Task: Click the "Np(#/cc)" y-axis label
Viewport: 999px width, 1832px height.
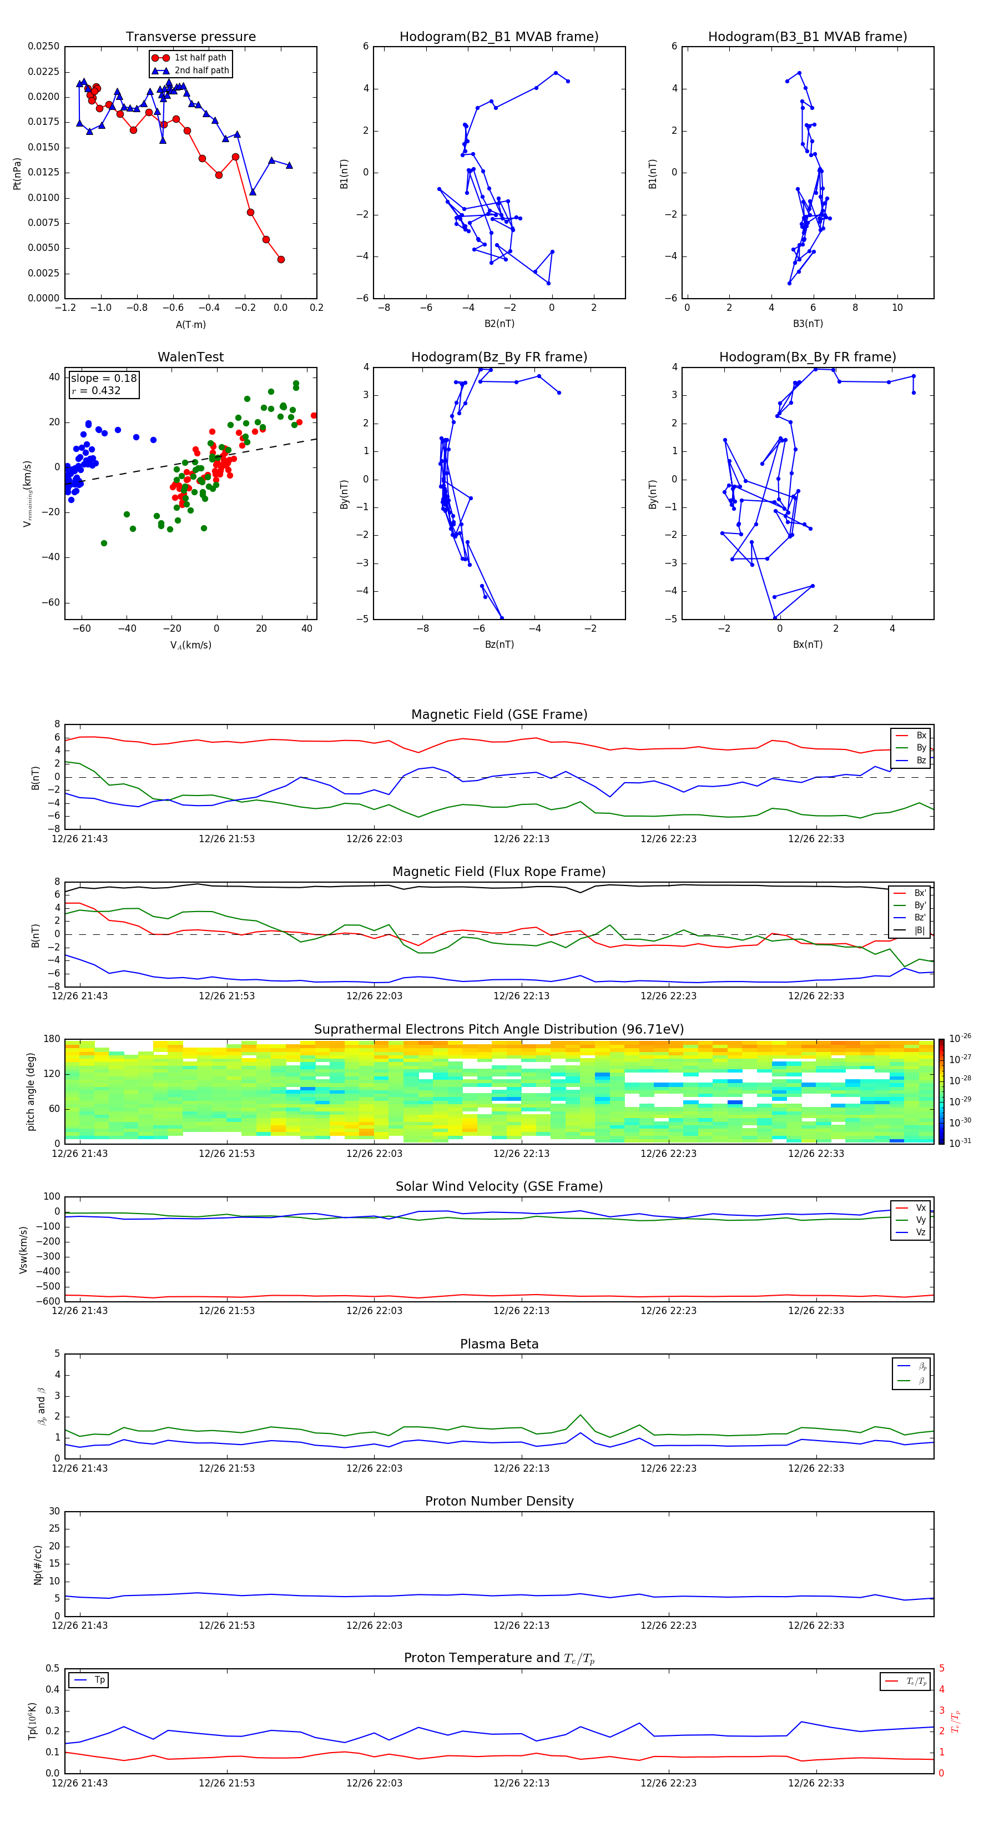Action: coord(38,1564)
